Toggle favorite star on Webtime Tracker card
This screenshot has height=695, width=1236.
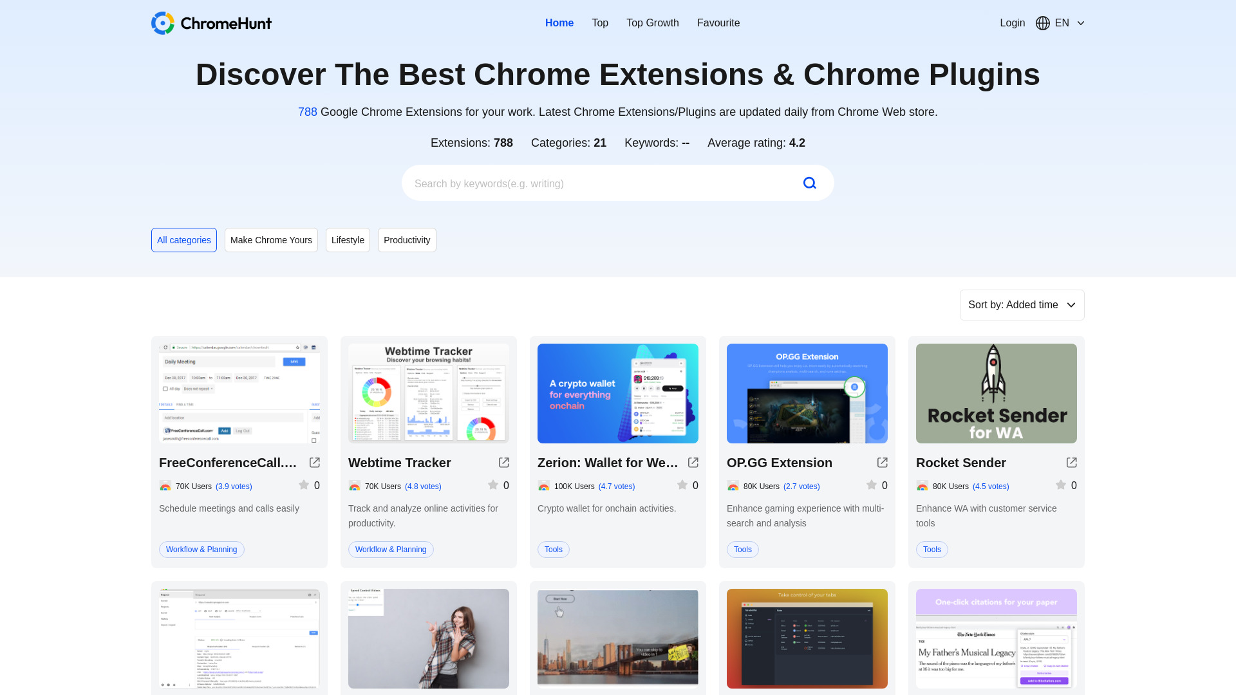(x=493, y=485)
